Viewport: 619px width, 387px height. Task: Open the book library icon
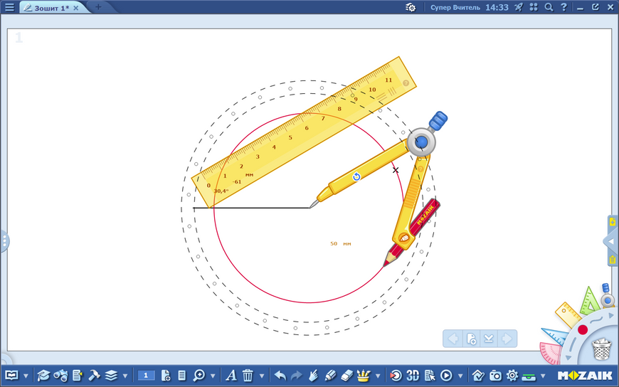(12, 375)
